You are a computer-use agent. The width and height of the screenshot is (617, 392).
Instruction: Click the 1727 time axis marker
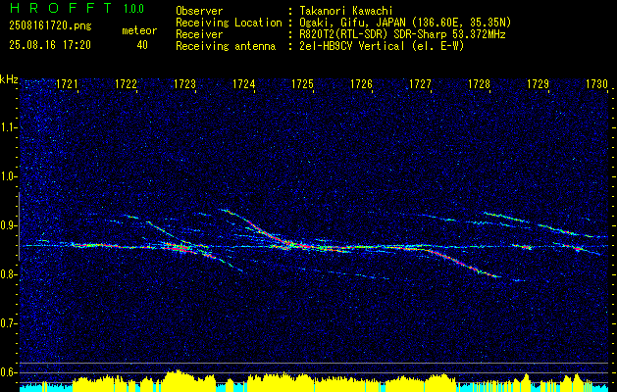click(x=420, y=84)
